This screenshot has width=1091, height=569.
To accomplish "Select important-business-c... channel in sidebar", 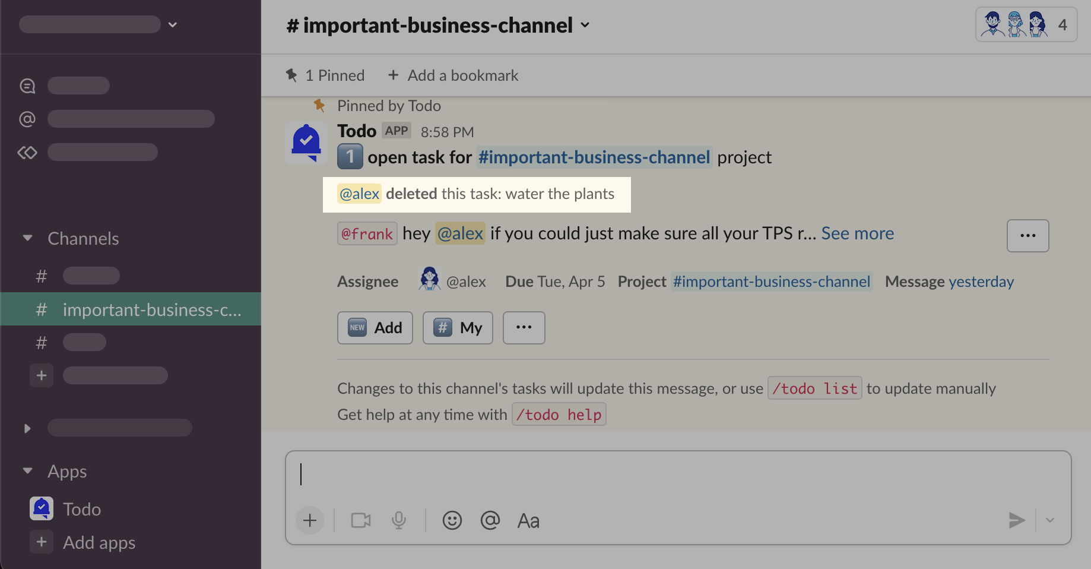I will point(151,309).
